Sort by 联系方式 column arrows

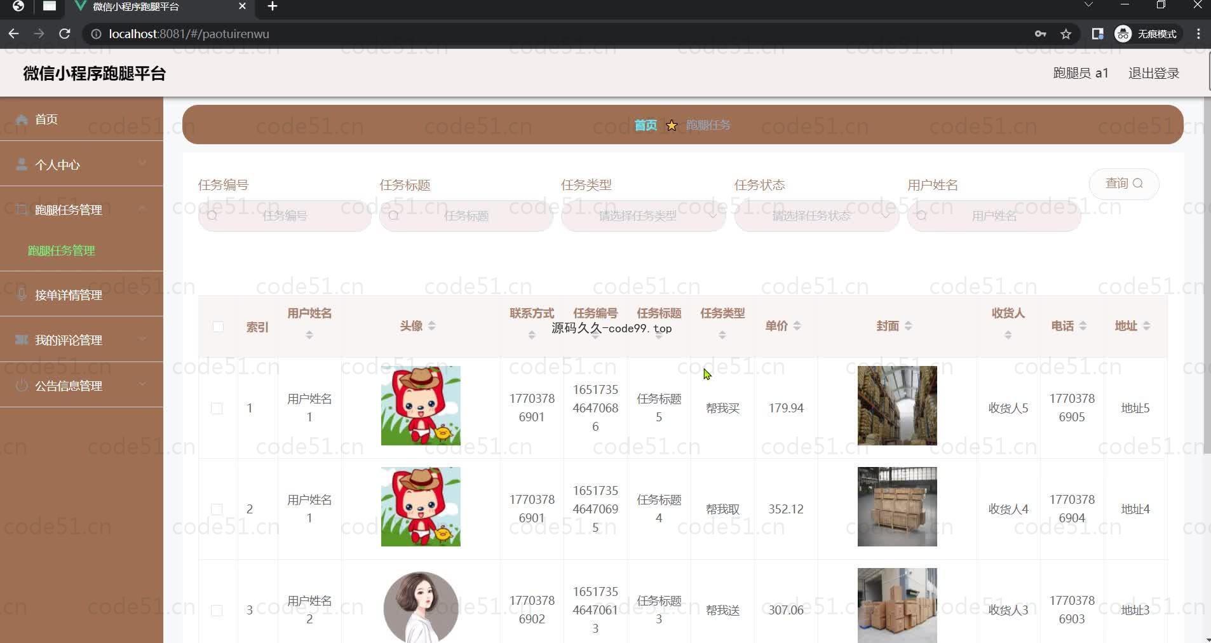pyautogui.click(x=532, y=335)
